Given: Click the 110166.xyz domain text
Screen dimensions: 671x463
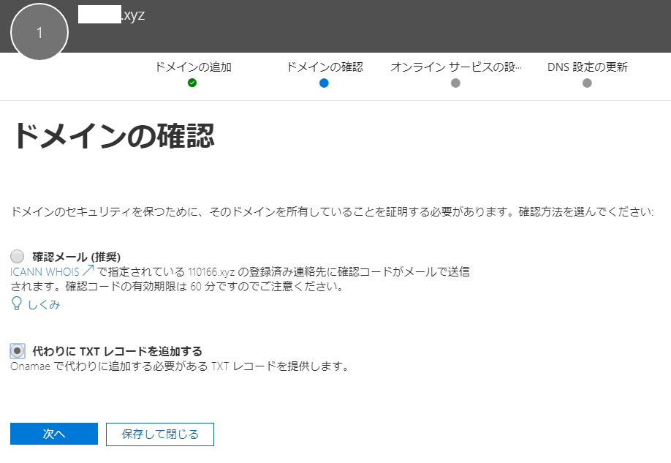Looking at the screenshot, I should [x=211, y=272].
